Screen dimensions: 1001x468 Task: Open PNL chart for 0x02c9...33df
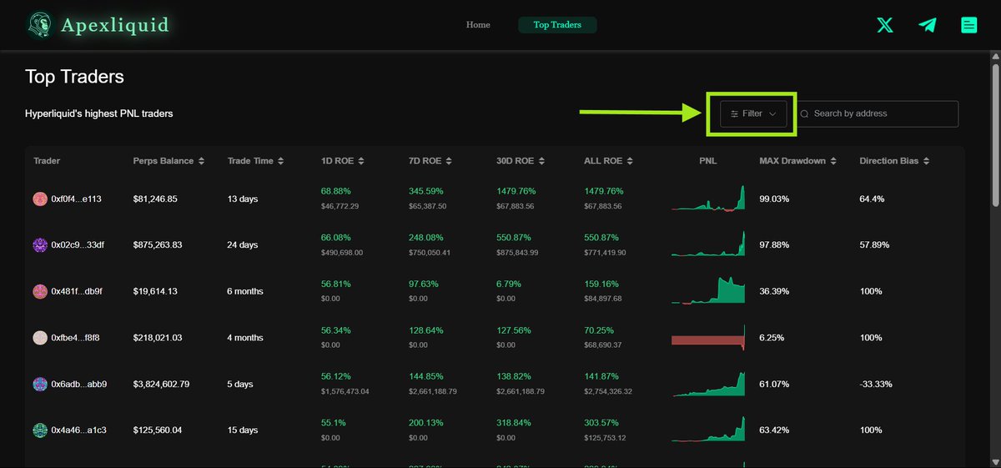(708, 244)
